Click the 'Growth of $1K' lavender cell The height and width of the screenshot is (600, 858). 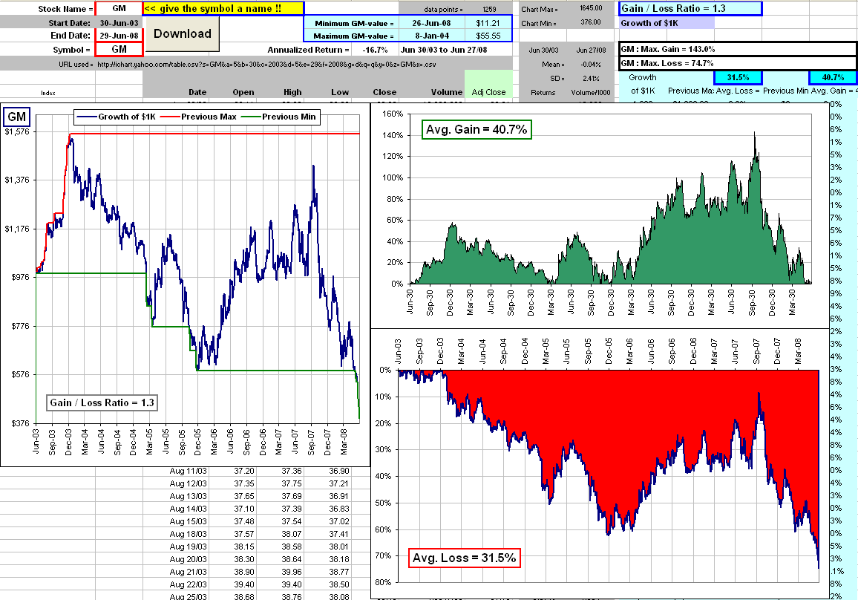[x=667, y=23]
